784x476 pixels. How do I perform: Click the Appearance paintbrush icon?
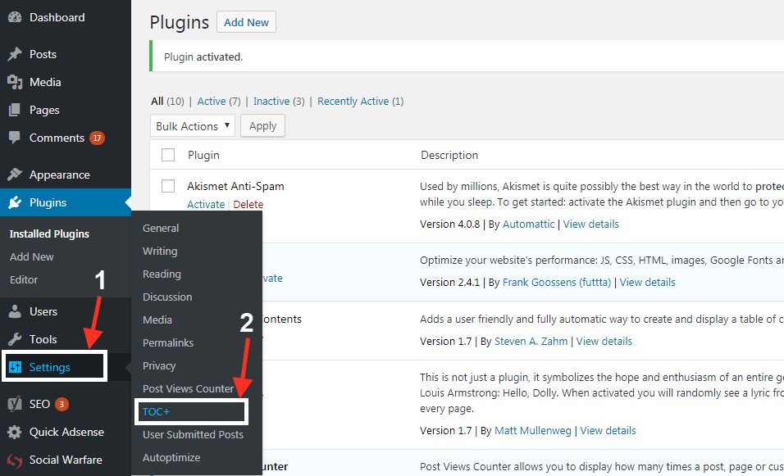tap(15, 175)
